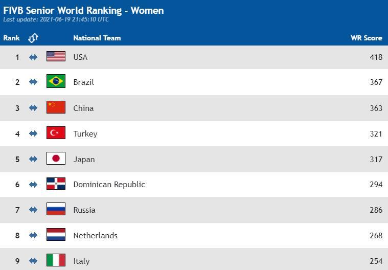This screenshot has height=270, width=388.
Task: Open the Brazil team name link
Action: pyautogui.click(x=84, y=82)
